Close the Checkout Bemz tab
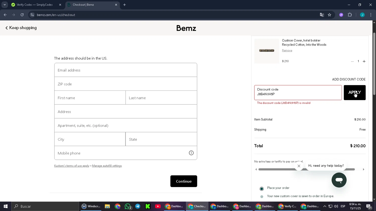Viewport: 376px width, 211px height. pyautogui.click(x=116, y=5)
